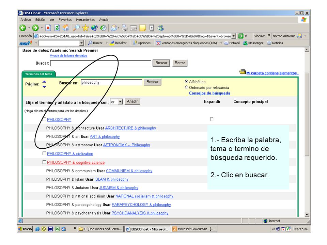Go to the Home page icon
The image size is (327, 245).
click(x=66, y=28)
